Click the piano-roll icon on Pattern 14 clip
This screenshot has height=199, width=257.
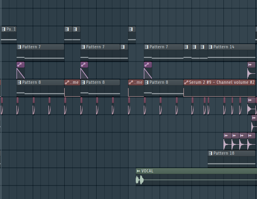pyautogui.click(x=211, y=47)
